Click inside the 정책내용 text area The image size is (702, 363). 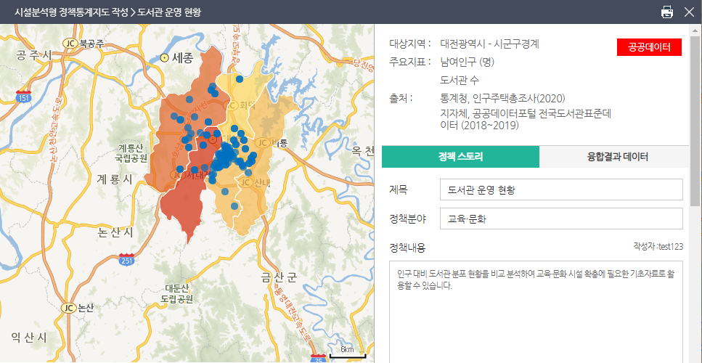[536, 311]
